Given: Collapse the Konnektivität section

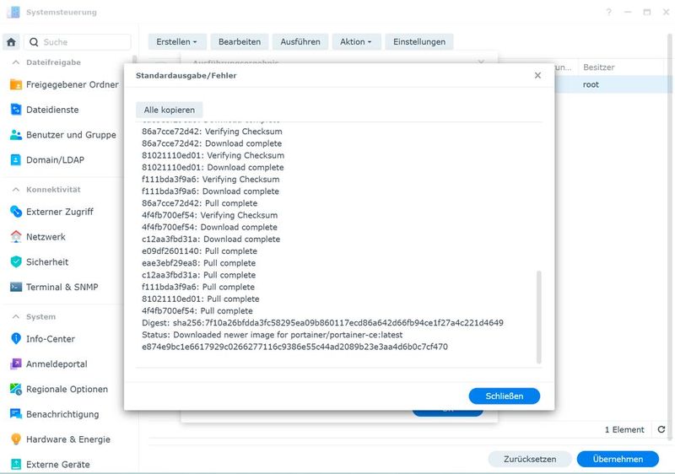Looking at the screenshot, I should tap(16, 189).
